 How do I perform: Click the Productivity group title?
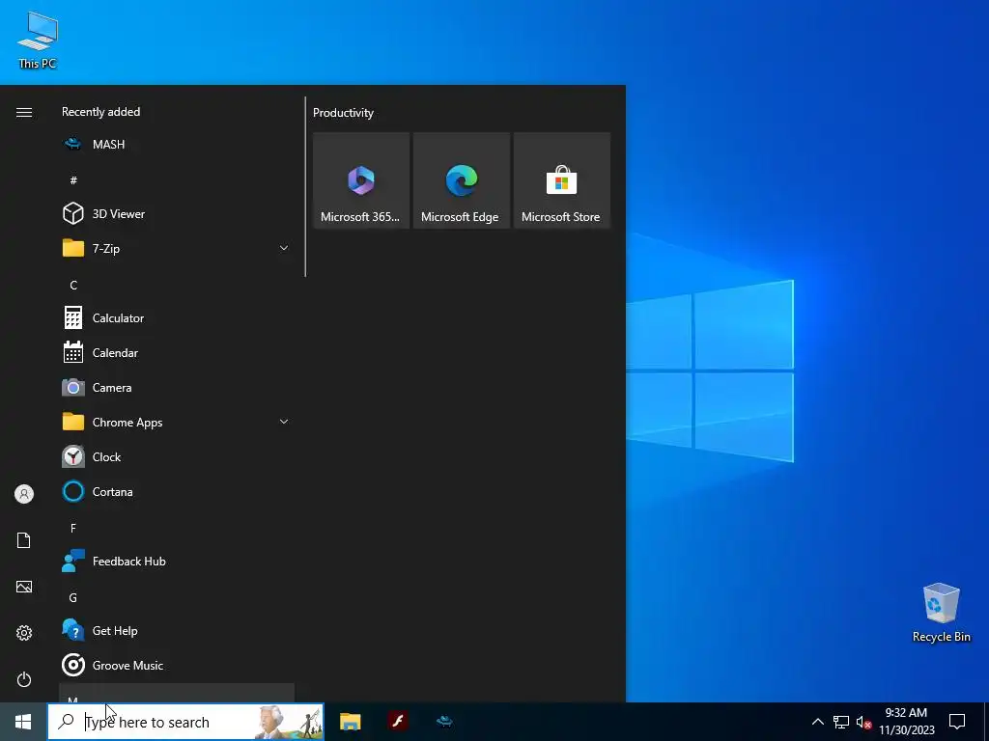click(x=343, y=113)
